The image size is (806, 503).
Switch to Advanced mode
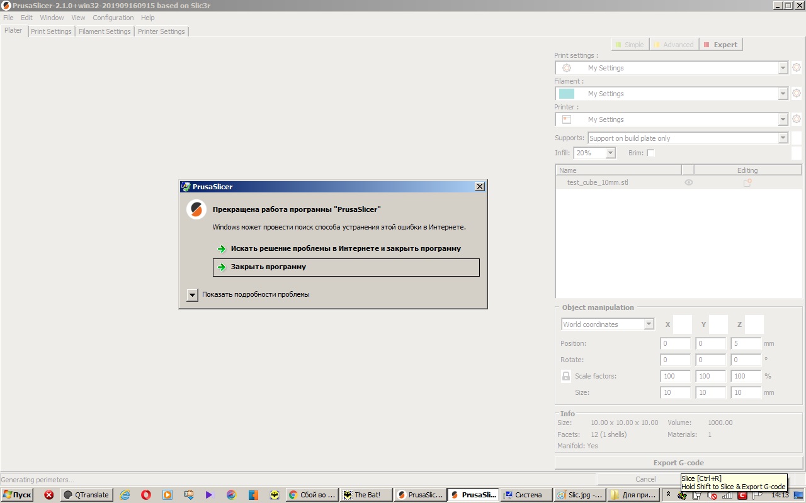(x=673, y=45)
